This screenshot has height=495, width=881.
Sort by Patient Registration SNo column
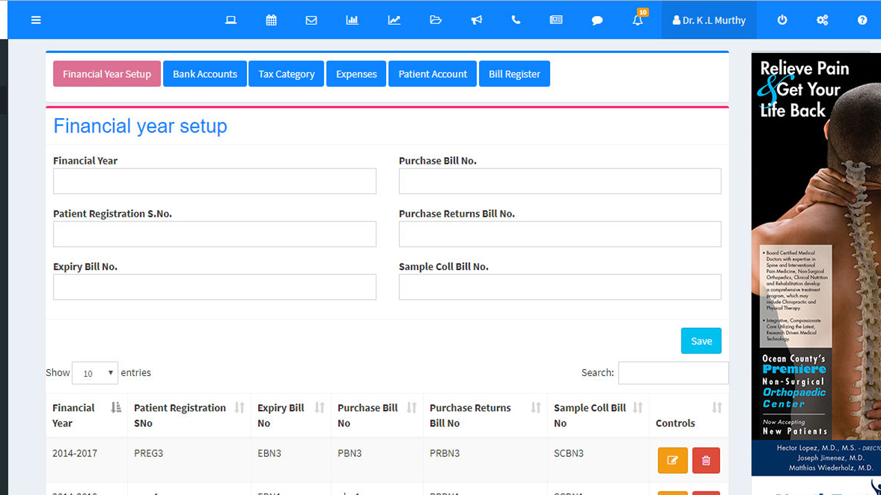coord(189,415)
